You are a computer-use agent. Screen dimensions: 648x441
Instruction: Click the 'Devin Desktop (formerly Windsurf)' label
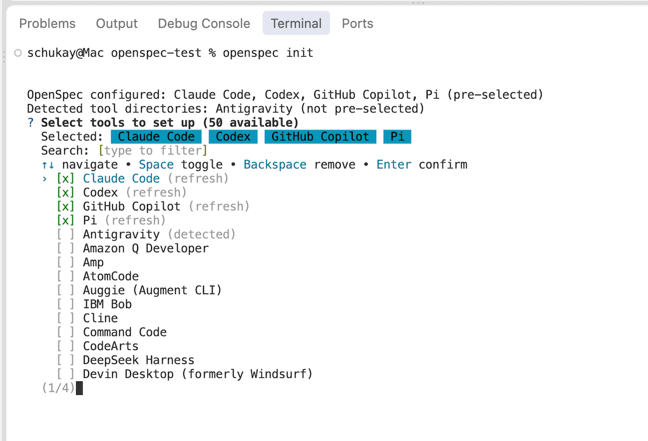pyautogui.click(x=198, y=375)
